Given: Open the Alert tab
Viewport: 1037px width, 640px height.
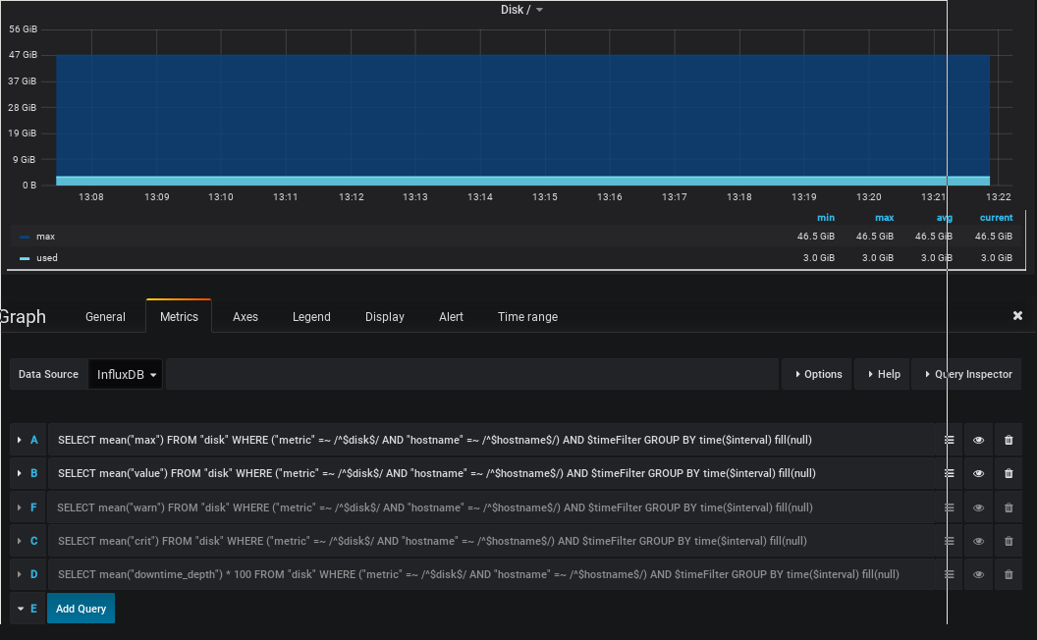Looking at the screenshot, I should pos(451,317).
